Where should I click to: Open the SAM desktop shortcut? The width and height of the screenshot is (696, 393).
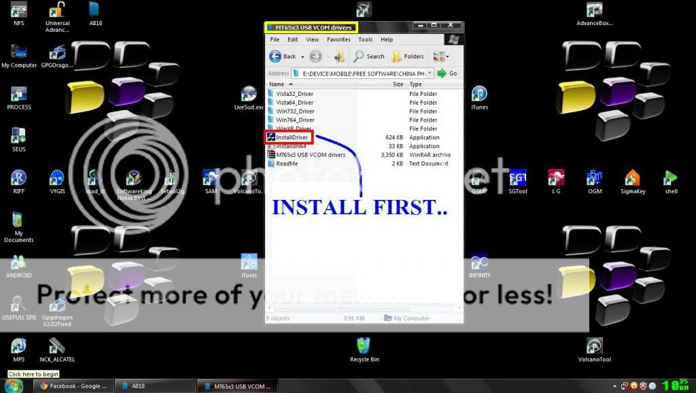click(211, 182)
